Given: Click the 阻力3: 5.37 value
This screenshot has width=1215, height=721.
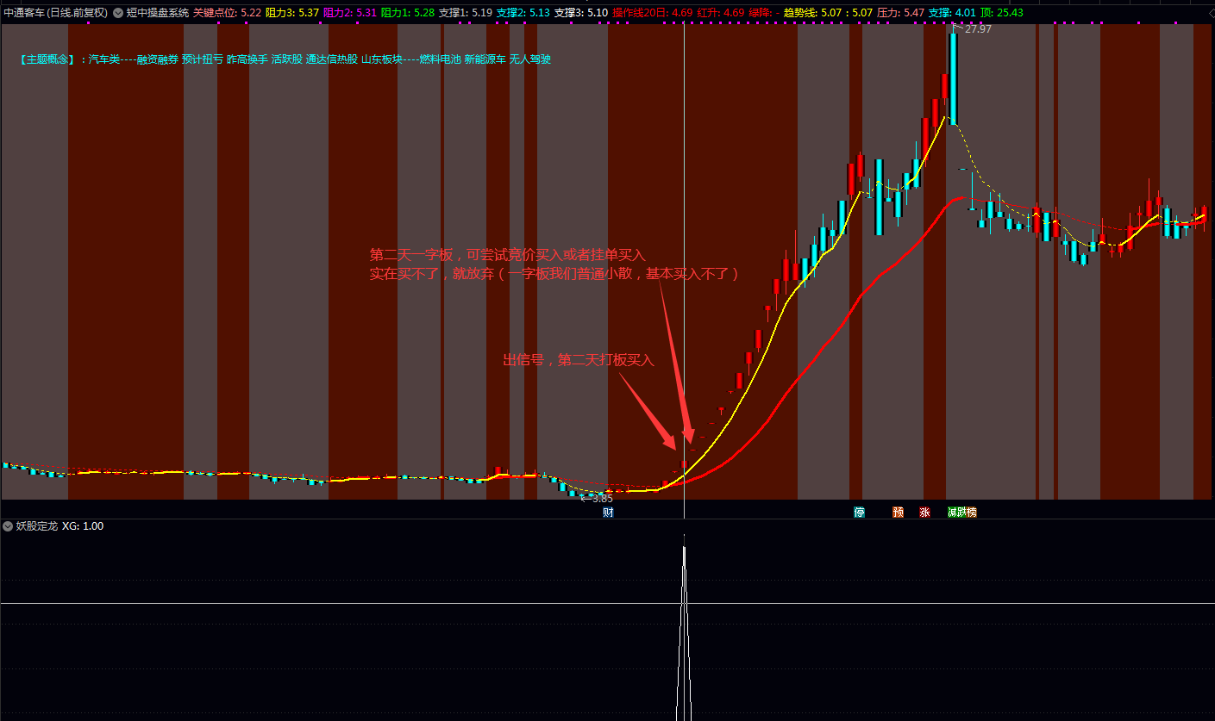Looking at the screenshot, I should [292, 13].
